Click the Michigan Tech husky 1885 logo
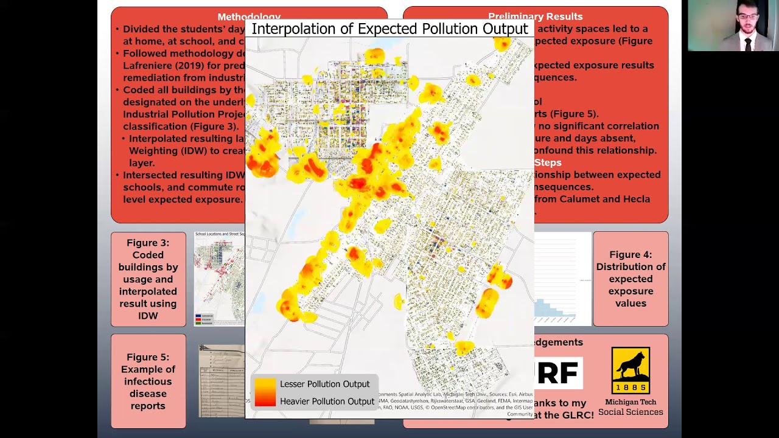The height and width of the screenshot is (438, 779). point(631,371)
